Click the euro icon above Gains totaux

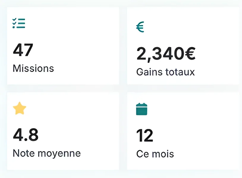(x=140, y=27)
